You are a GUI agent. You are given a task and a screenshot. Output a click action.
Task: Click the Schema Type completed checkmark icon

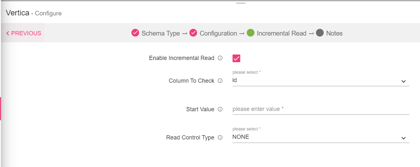click(x=135, y=33)
